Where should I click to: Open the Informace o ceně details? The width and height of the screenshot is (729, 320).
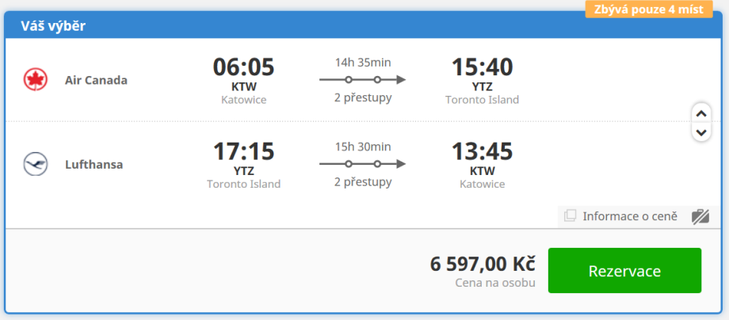[630, 216]
